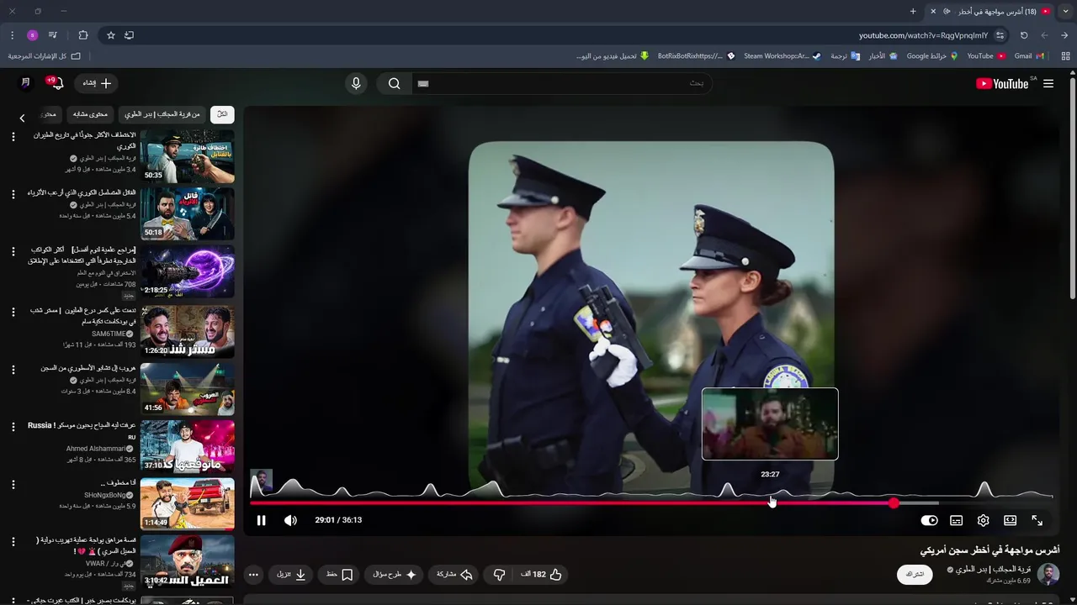Click the youtube.com URL in address bar
The width and height of the screenshot is (1077, 605).
[x=923, y=35]
